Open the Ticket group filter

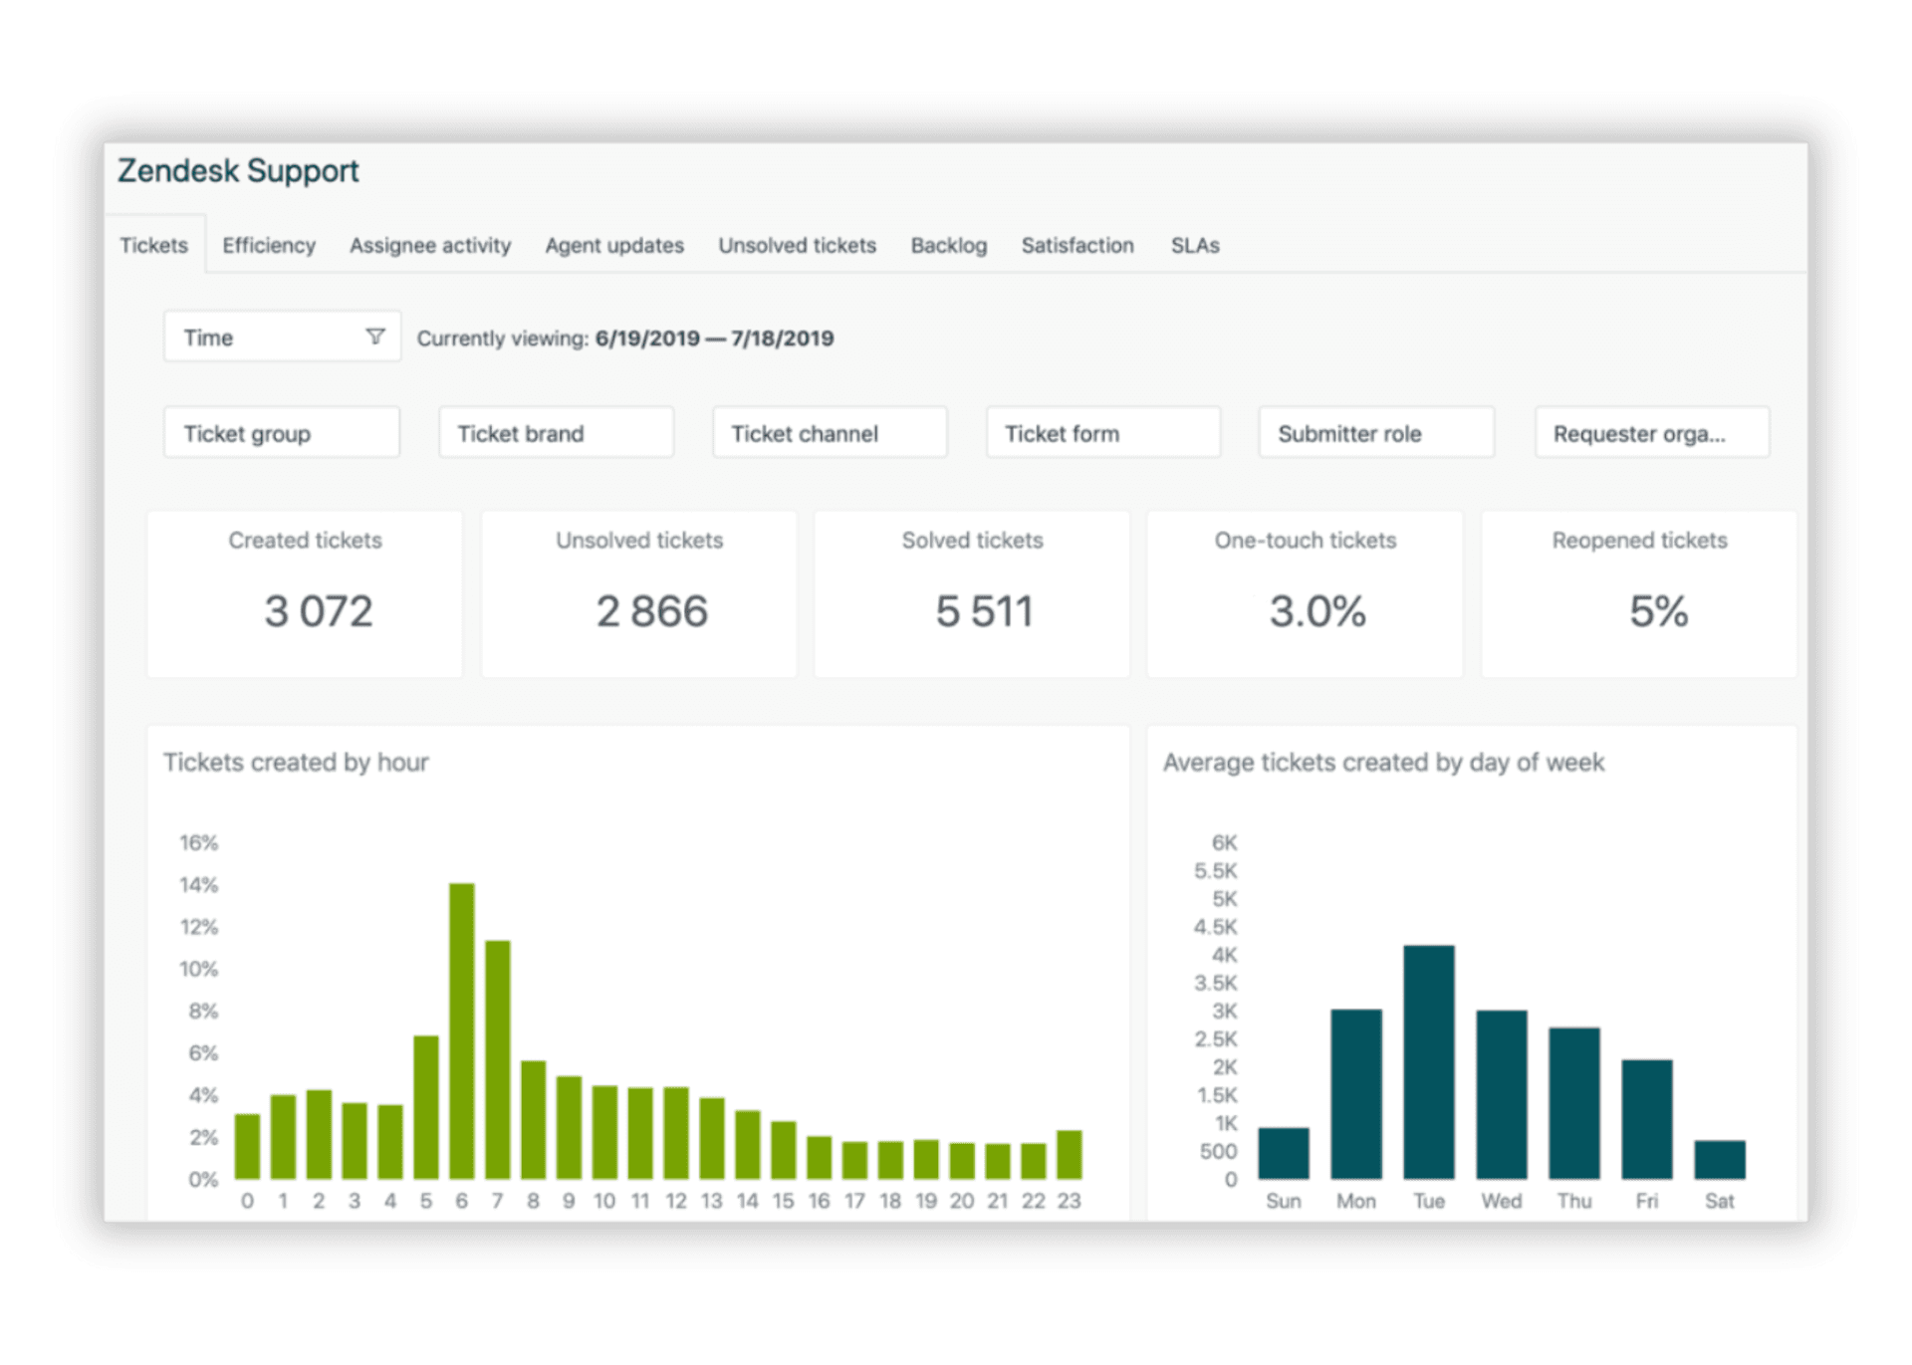[282, 432]
